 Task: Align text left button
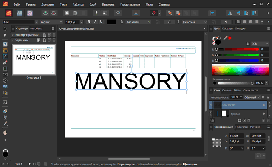(238, 22)
